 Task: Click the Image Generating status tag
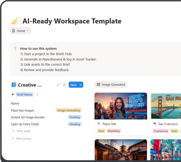[69, 110]
